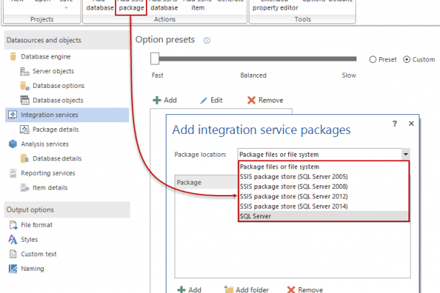This screenshot has width=440, height=293.
Task: Click the Integration services icon
Action: pos(12,115)
